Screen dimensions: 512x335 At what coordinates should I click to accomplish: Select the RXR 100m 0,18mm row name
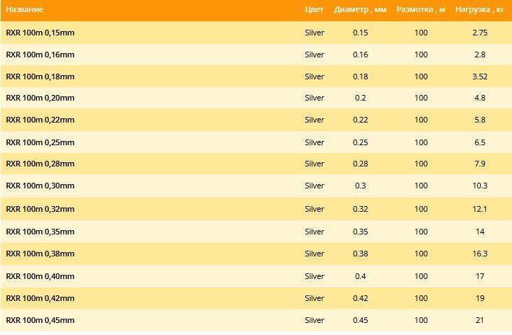click(40, 76)
